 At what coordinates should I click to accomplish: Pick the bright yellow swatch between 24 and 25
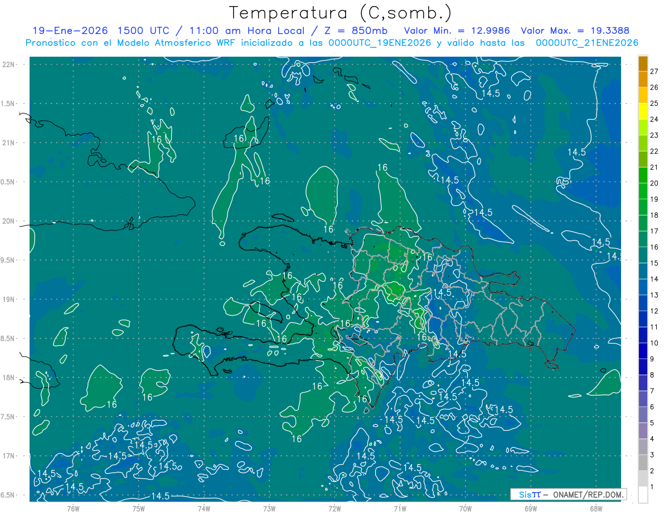tap(643, 111)
